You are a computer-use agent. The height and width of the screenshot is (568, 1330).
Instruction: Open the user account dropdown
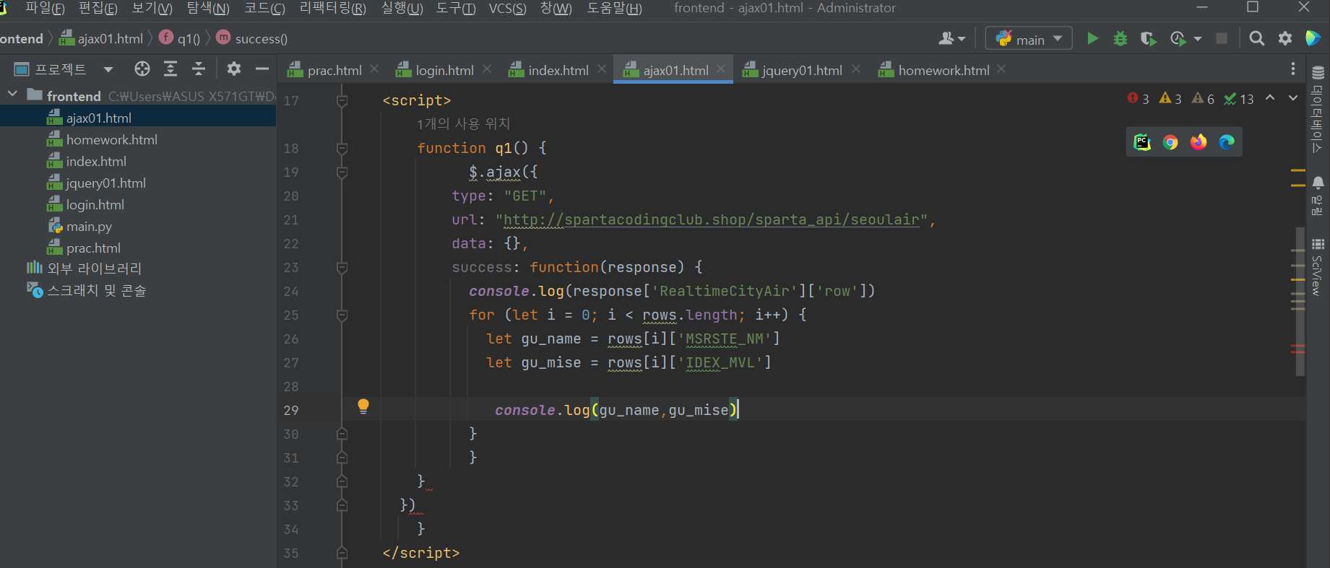point(951,38)
